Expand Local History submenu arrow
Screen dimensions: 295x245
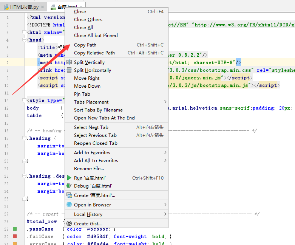tap(165, 214)
